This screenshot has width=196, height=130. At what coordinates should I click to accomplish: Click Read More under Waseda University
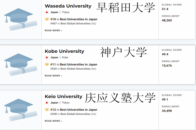[54, 31]
